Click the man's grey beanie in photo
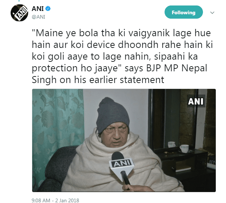 click(112, 114)
